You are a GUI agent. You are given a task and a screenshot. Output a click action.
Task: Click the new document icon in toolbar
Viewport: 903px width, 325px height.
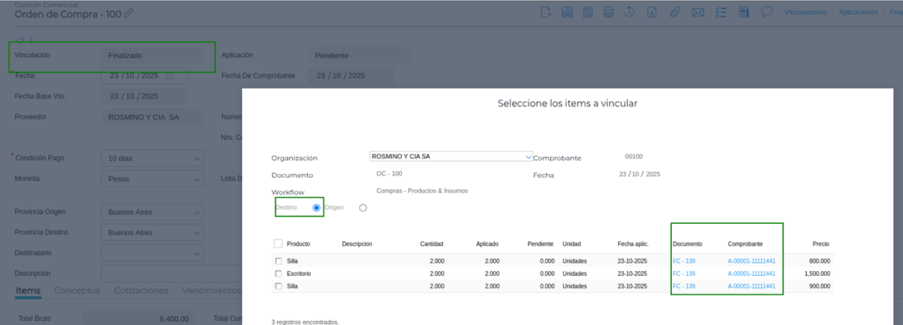click(x=546, y=12)
